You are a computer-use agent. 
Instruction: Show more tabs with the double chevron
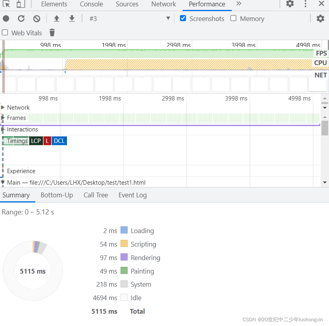coord(239,4)
